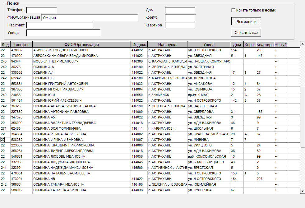Click the Дом column header in table
The width and height of the screenshot is (305, 208).
[x=237, y=44]
